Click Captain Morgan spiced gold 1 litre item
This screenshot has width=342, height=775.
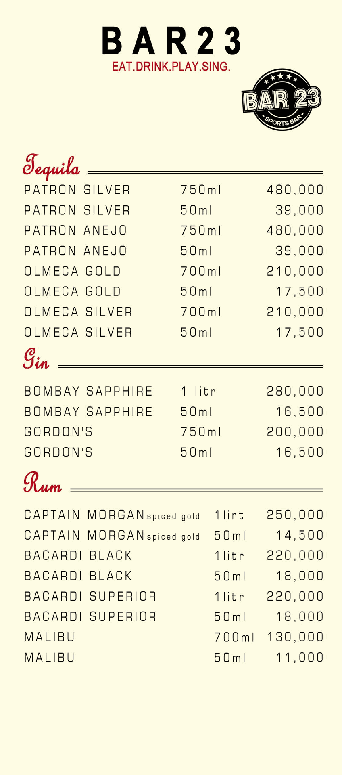pyautogui.click(x=174, y=515)
